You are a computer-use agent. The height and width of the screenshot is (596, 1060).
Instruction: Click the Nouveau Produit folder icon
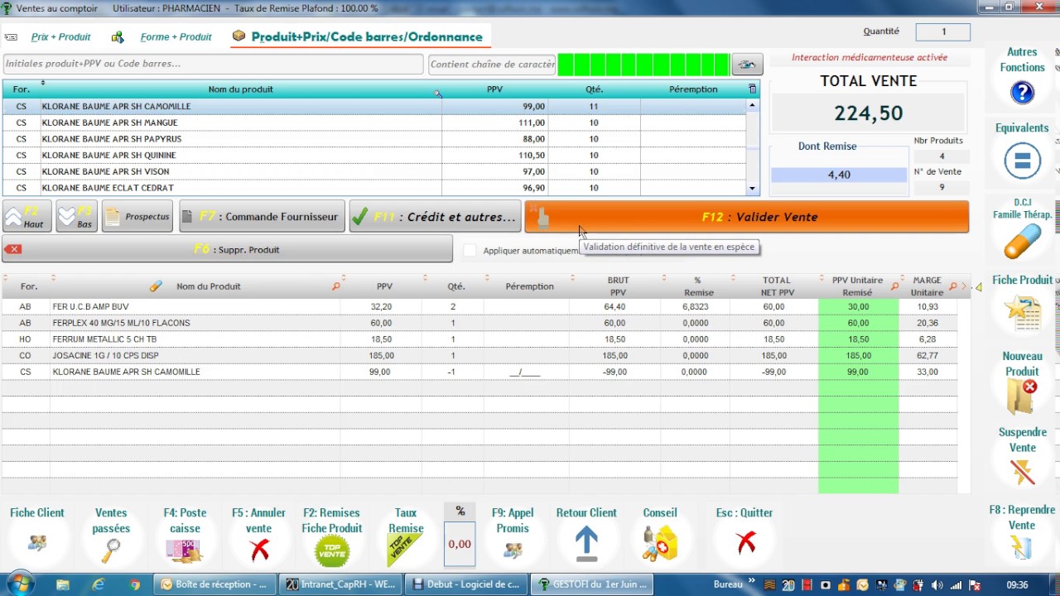click(x=1022, y=397)
